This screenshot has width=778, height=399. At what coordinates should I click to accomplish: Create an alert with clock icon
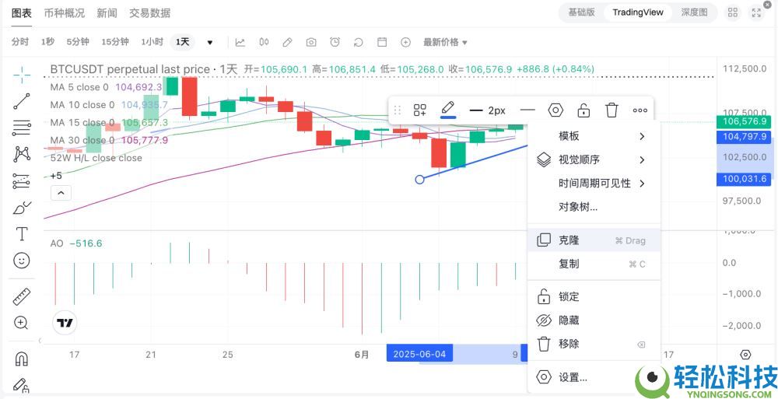click(335, 42)
